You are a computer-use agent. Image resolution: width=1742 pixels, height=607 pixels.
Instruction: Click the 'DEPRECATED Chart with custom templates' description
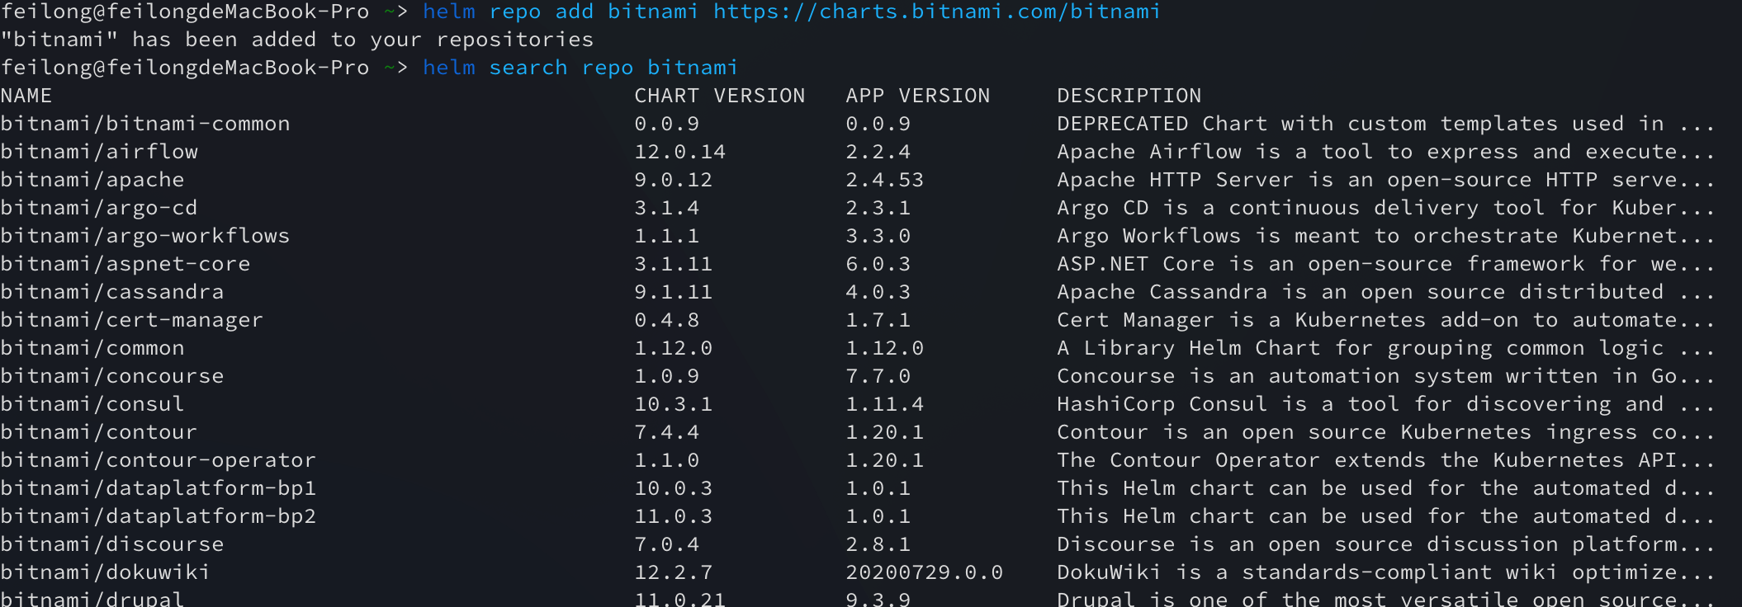point(1387,124)
